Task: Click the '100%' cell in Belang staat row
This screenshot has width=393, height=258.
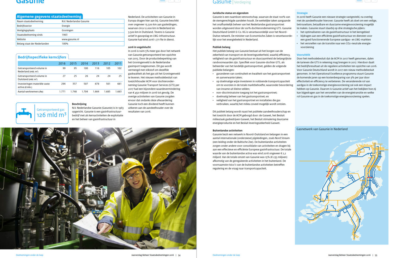Action: click(x=65, y=44)
